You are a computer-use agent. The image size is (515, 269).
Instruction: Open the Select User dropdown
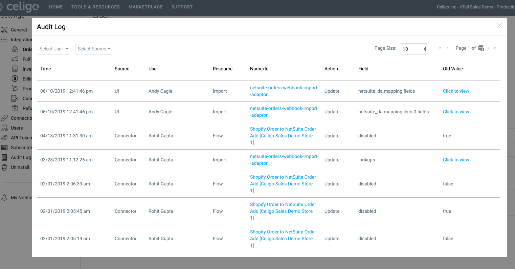[53, 48]
